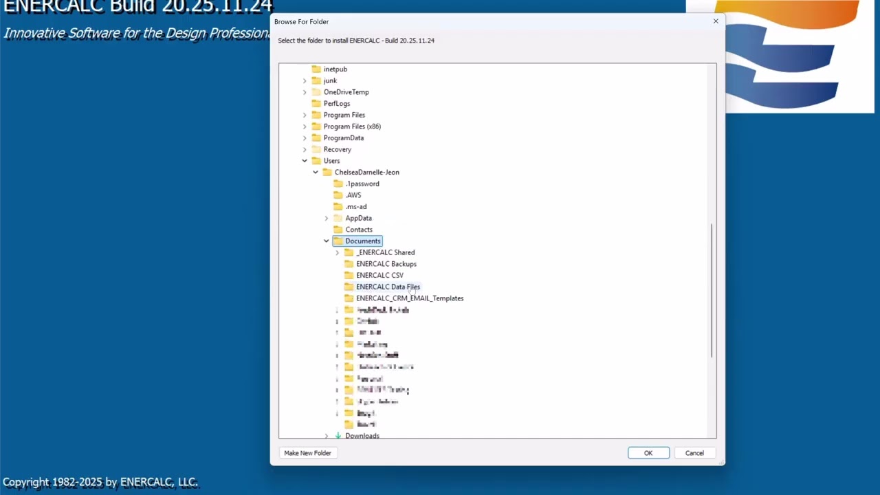Close the Browse For Folder dialog
The image size is (880, 495).
pyautogui.click(x=716, y=21)
